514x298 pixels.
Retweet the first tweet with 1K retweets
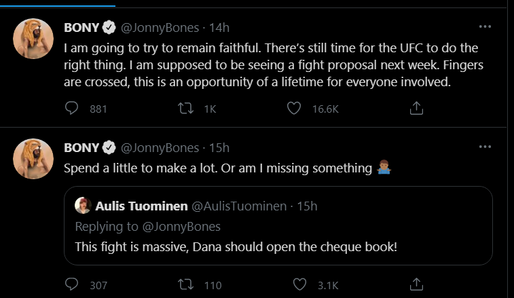click(x=184, y=108)
